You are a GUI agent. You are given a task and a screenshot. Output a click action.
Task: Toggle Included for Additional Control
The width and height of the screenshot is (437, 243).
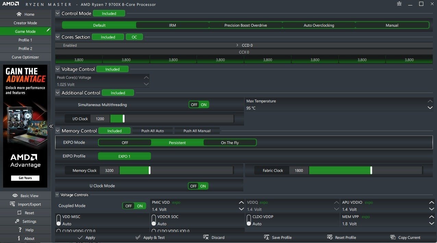(118, 93)
